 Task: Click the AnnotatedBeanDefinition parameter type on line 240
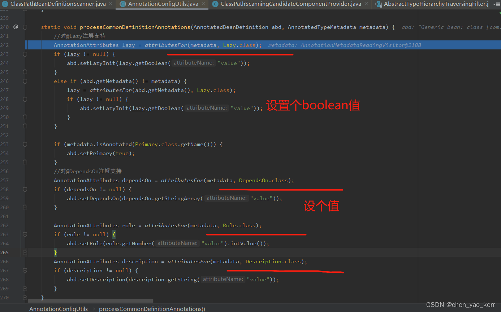point(231,27)
